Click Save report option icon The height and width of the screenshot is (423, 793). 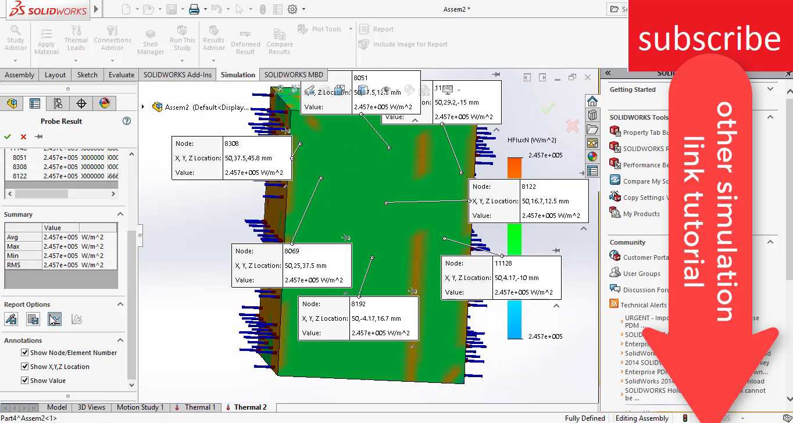[33, 319]
